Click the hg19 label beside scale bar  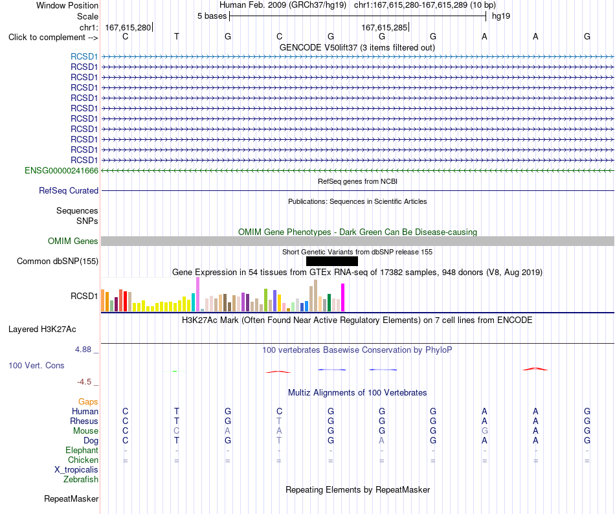pos(501,16)
